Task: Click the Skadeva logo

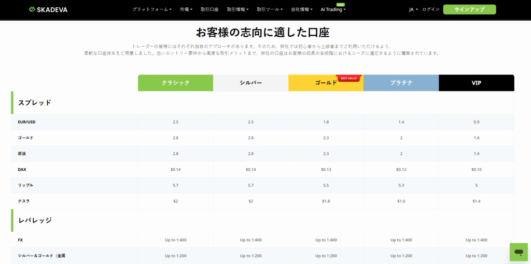Action: 48,9
